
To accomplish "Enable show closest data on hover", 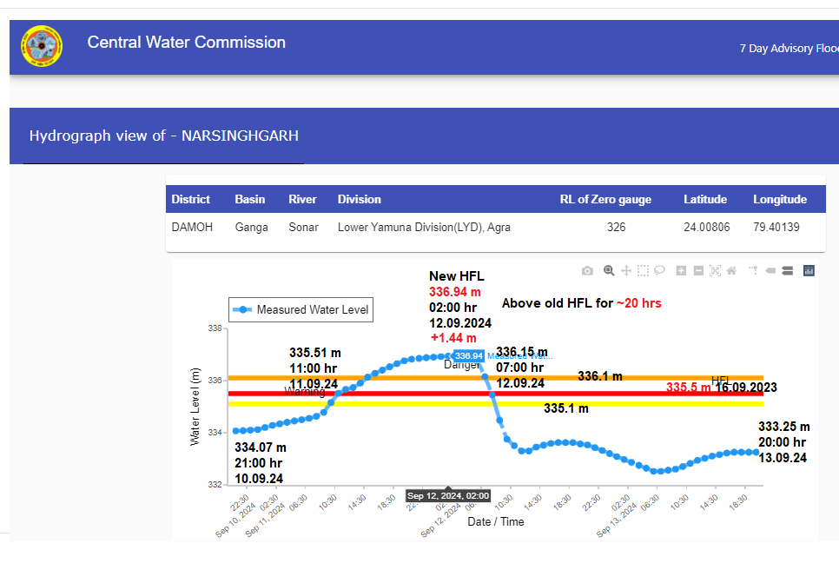I will click(770, 271).
